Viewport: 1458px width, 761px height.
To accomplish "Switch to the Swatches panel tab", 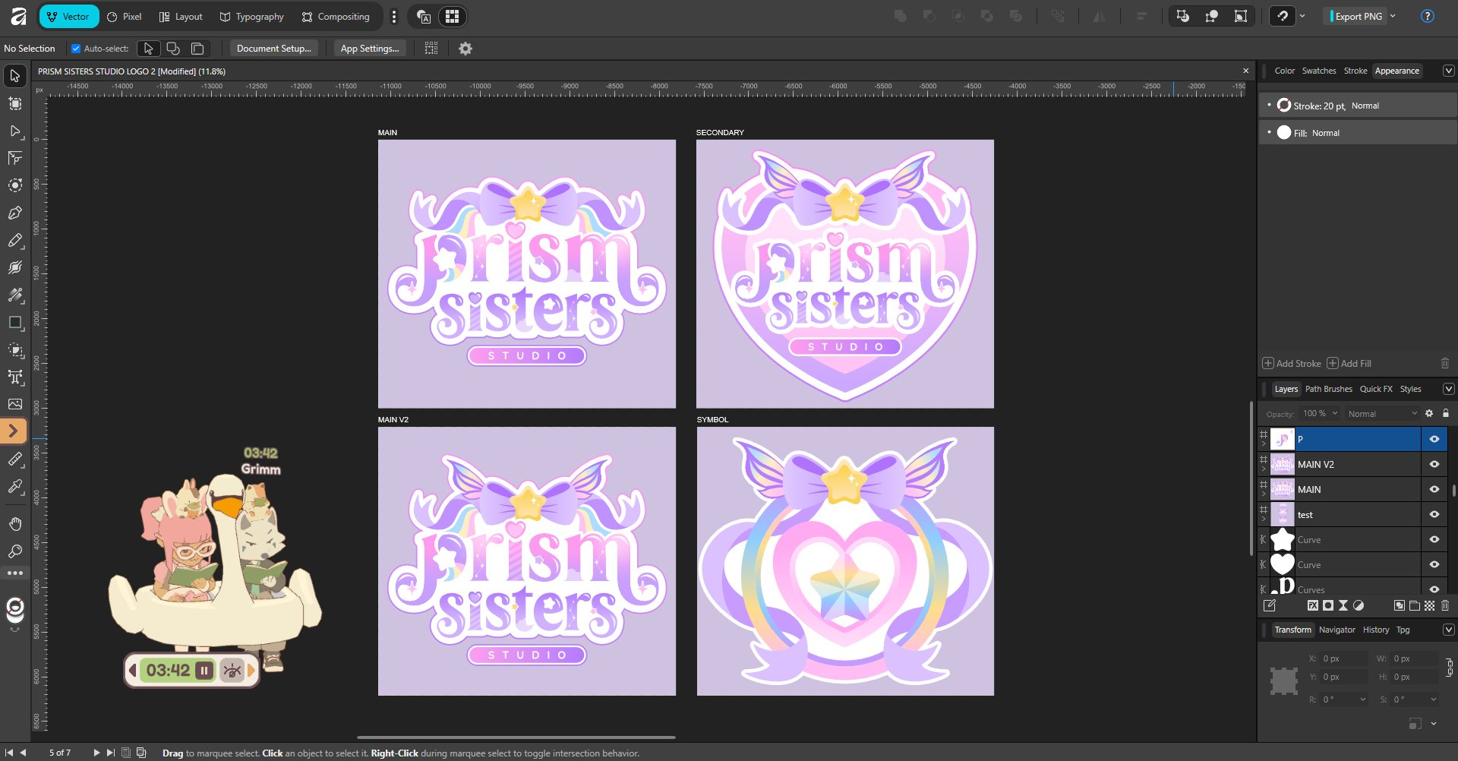I will click(x=1318, y=71).
